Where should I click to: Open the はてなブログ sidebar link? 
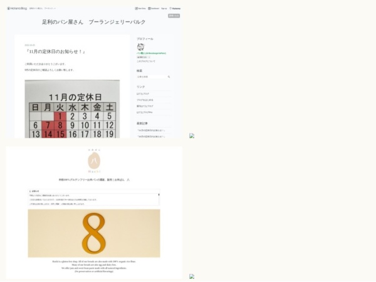click(143, 94)
